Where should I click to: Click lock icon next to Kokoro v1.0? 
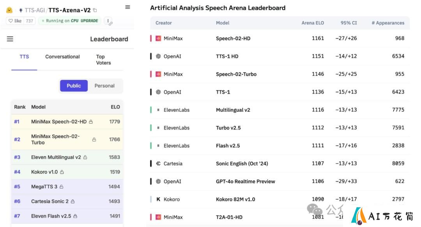(62, 172)
